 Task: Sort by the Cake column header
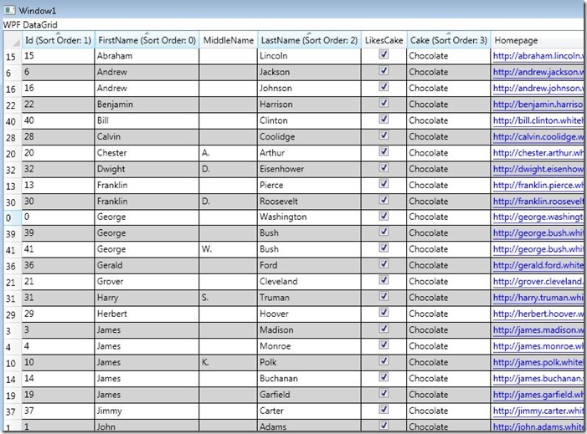click(x=449, y=40)
